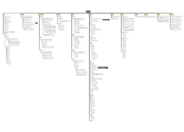Select the dark multi-line note on central branch

tap(103, 67)
